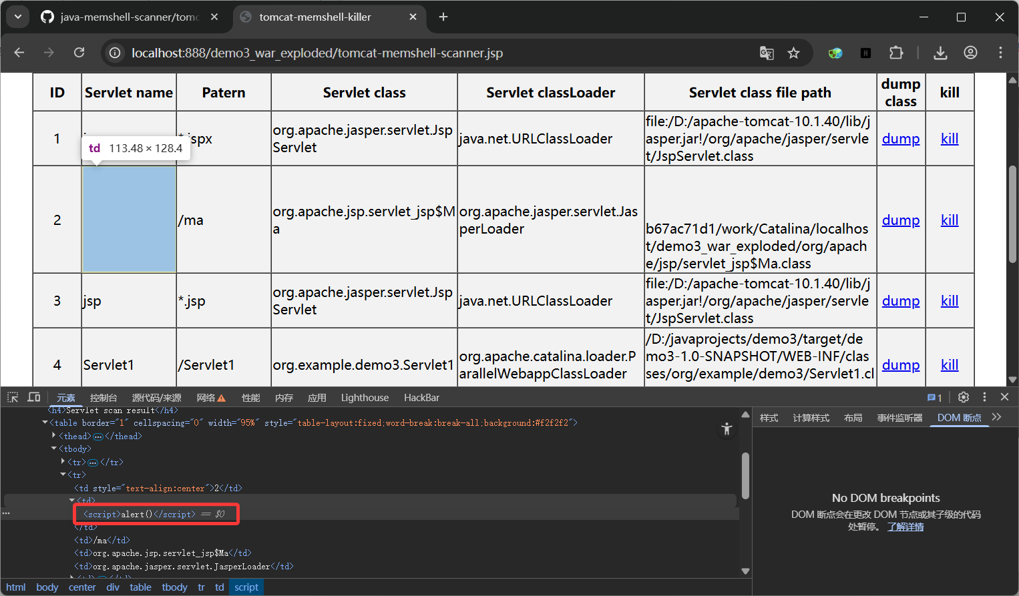The width and height of the screenshot is (1019, 596).
Task: Open the browser extensions puzzle icon
Action: (x=896, y=53)
